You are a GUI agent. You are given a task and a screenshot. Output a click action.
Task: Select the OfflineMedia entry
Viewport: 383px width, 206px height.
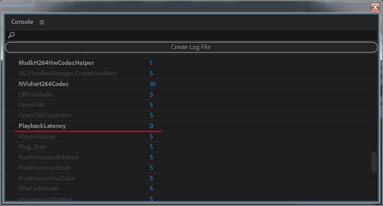tap(35, 94)
